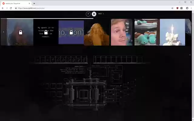Reload the page with the refresh icon
The image size is (194, 121).
[x=11, y=8]
